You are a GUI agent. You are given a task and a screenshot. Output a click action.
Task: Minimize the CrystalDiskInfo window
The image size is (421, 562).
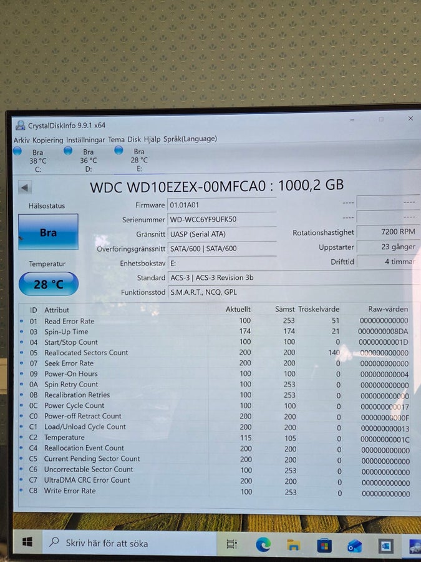352,119
